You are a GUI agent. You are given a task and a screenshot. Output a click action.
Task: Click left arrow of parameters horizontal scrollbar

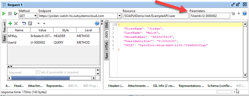(9, 78)
